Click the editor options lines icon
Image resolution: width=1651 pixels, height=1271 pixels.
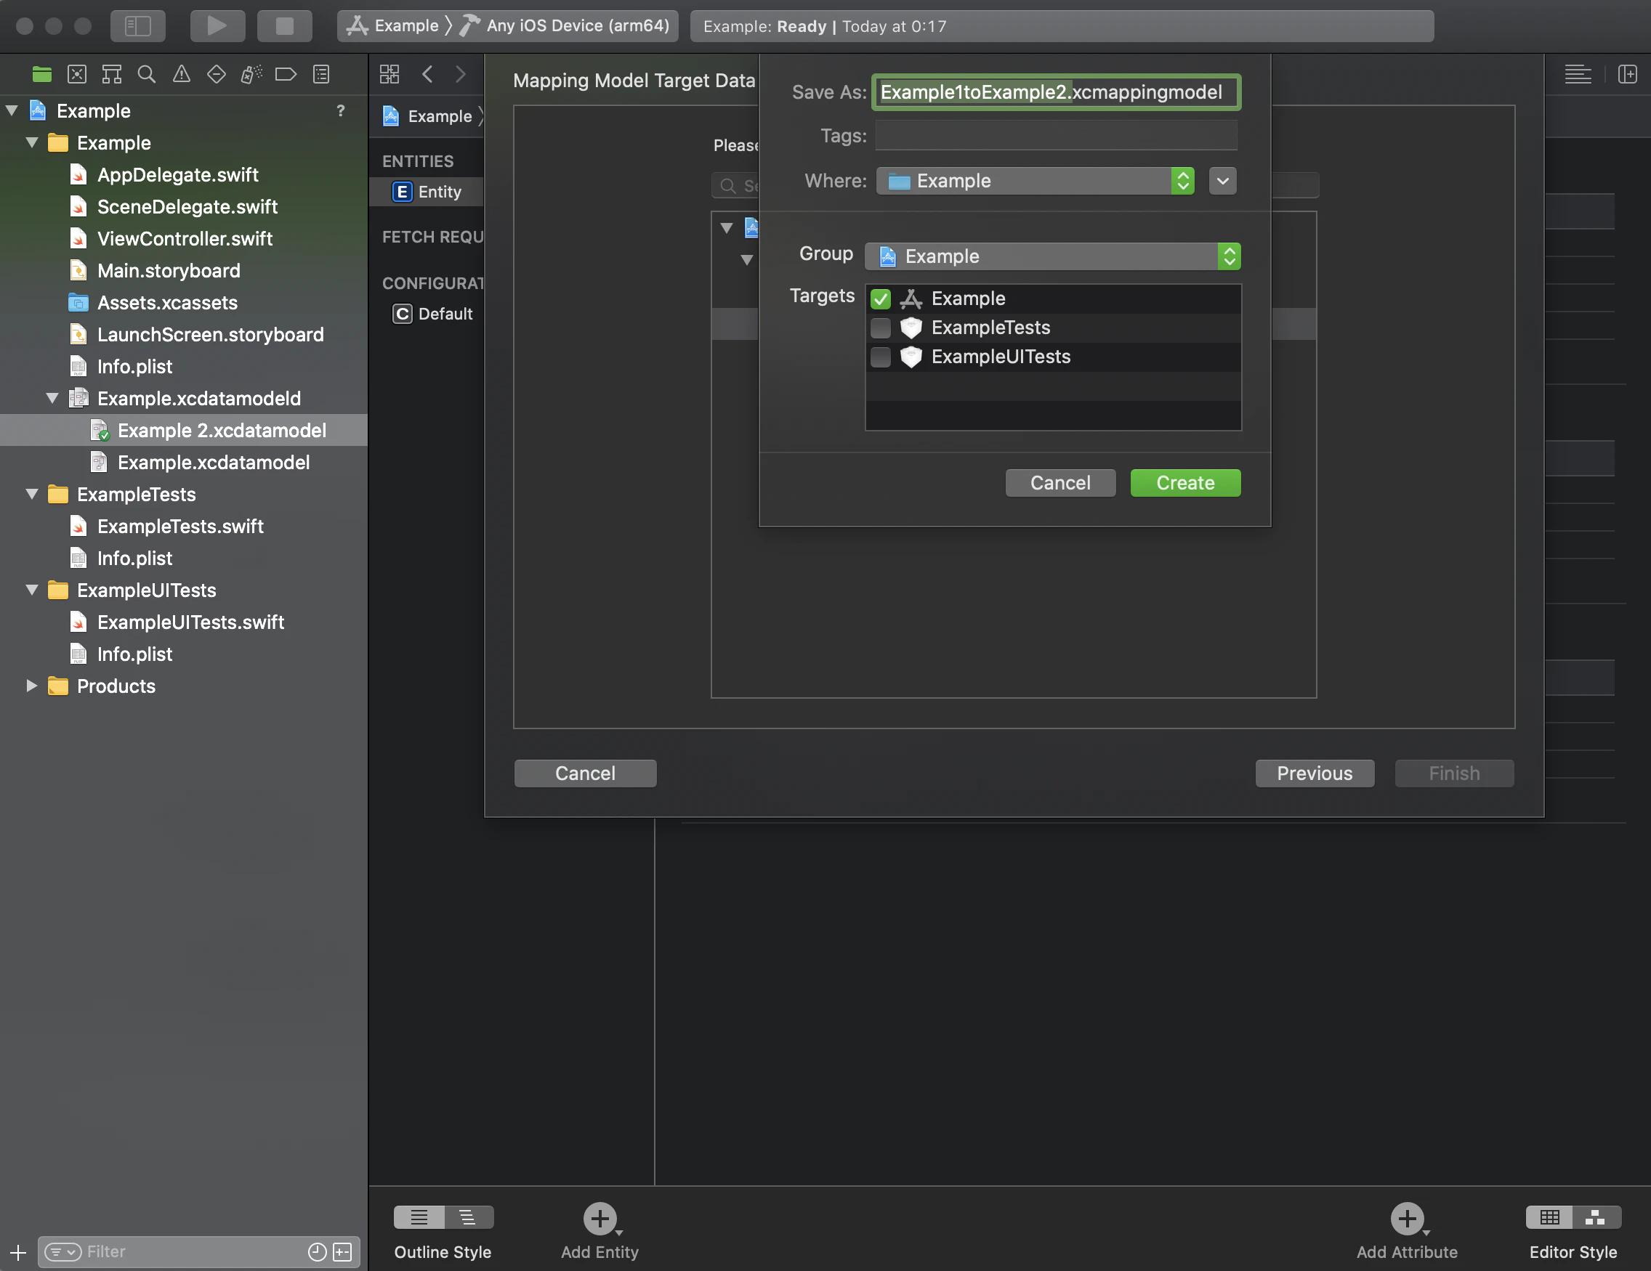1578,74
